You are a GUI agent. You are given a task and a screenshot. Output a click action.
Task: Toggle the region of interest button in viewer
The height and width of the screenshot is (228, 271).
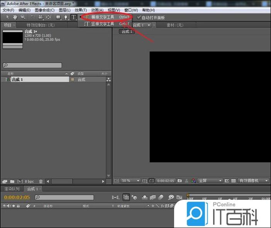[152, 180]
